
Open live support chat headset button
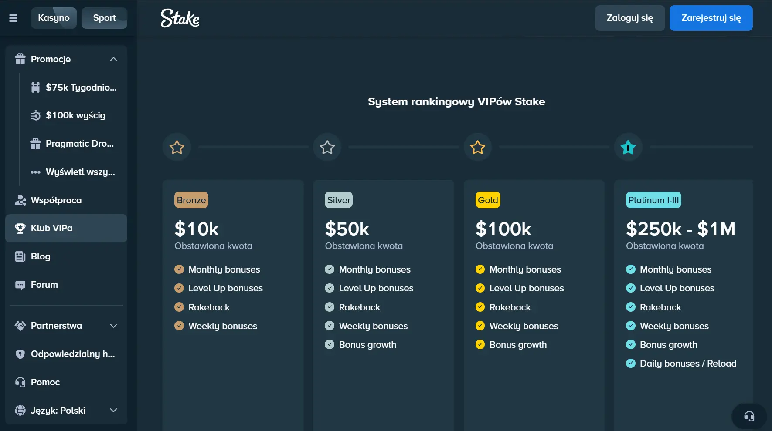point(749,417)
